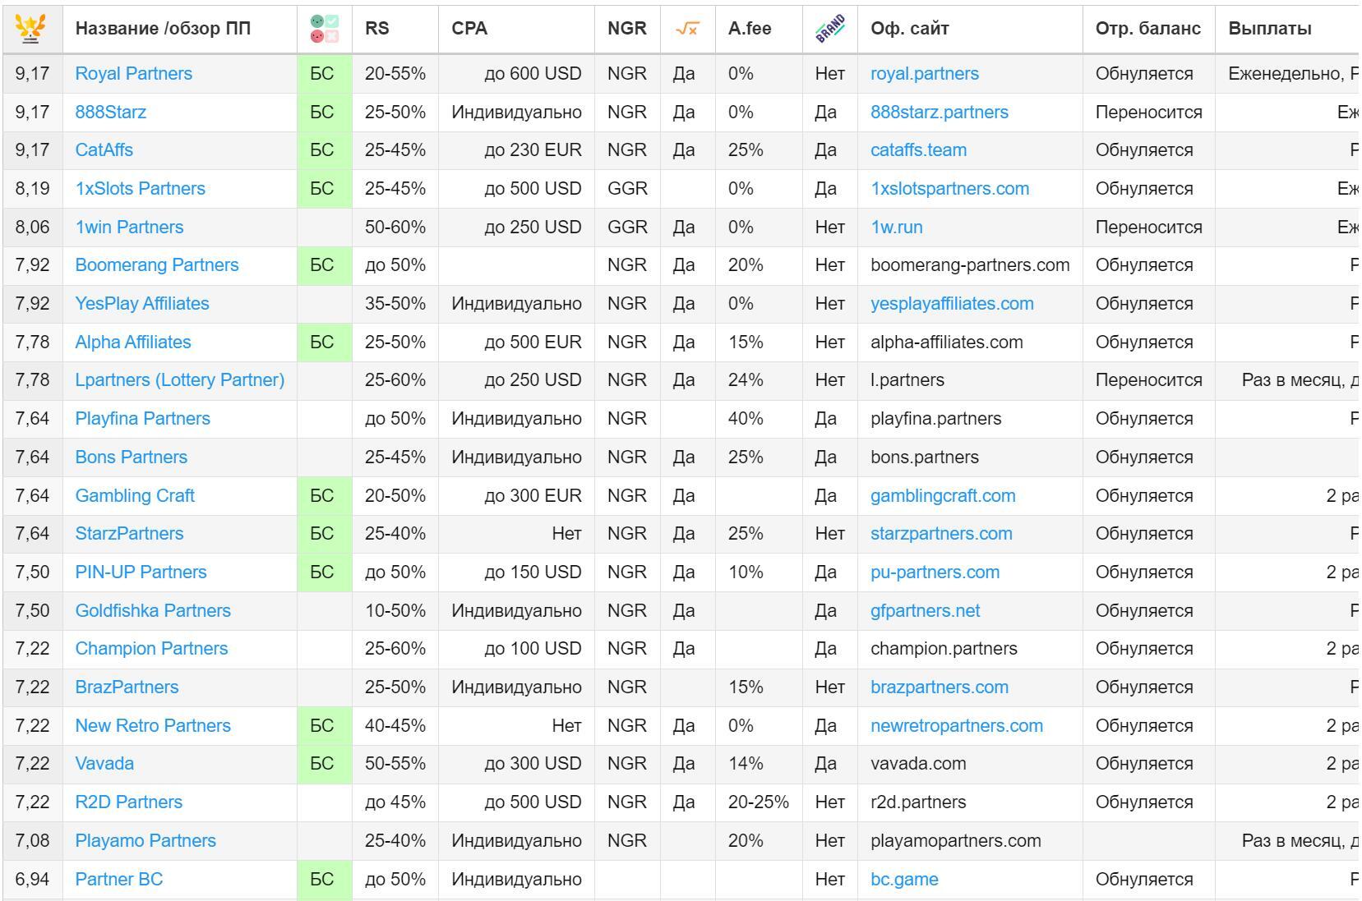Viewport: 1362px width, 901px height.
Task: Visit the pu-partners.com site link
Action: (935, 572)
